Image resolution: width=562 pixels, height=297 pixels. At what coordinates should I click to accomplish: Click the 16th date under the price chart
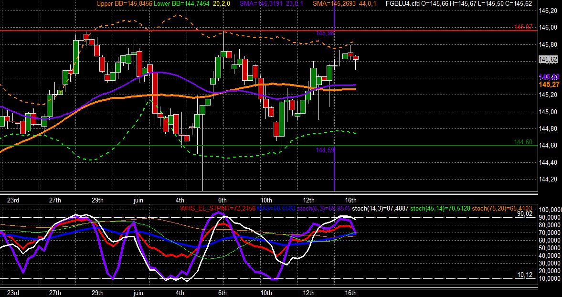click(x=350, y=200)
